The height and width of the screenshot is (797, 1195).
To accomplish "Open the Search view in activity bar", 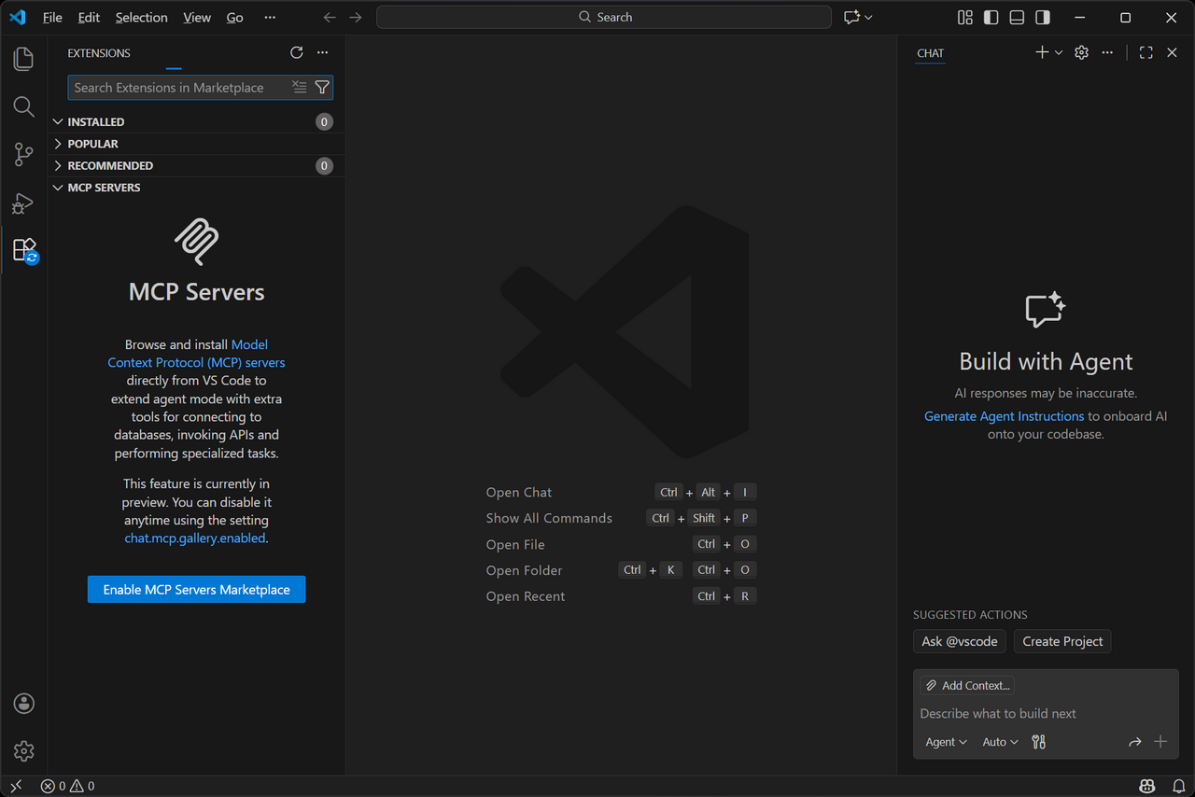I will [x=23, y=107].
